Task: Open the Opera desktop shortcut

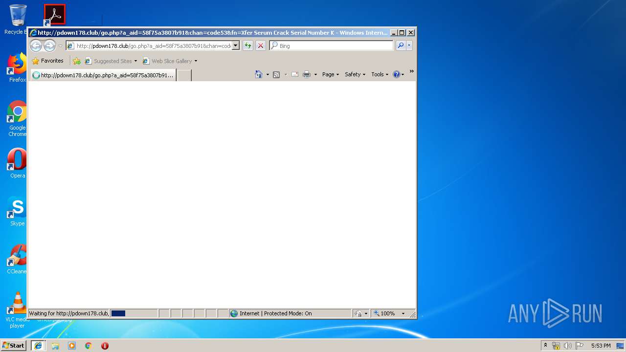Action: point(17,164)
